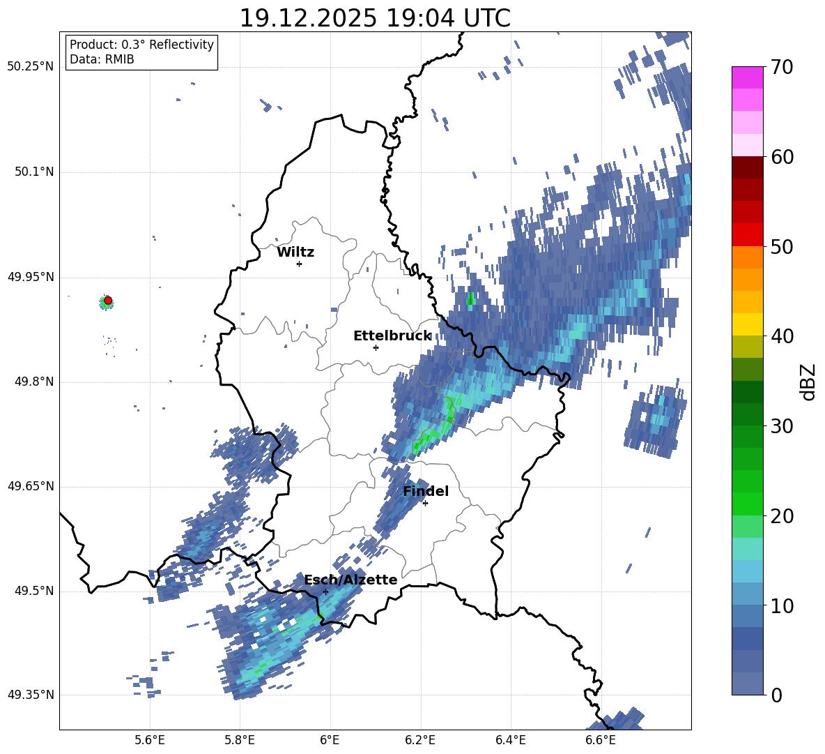
Task: Click the 6.4°E longitude label
Action: 510,740
